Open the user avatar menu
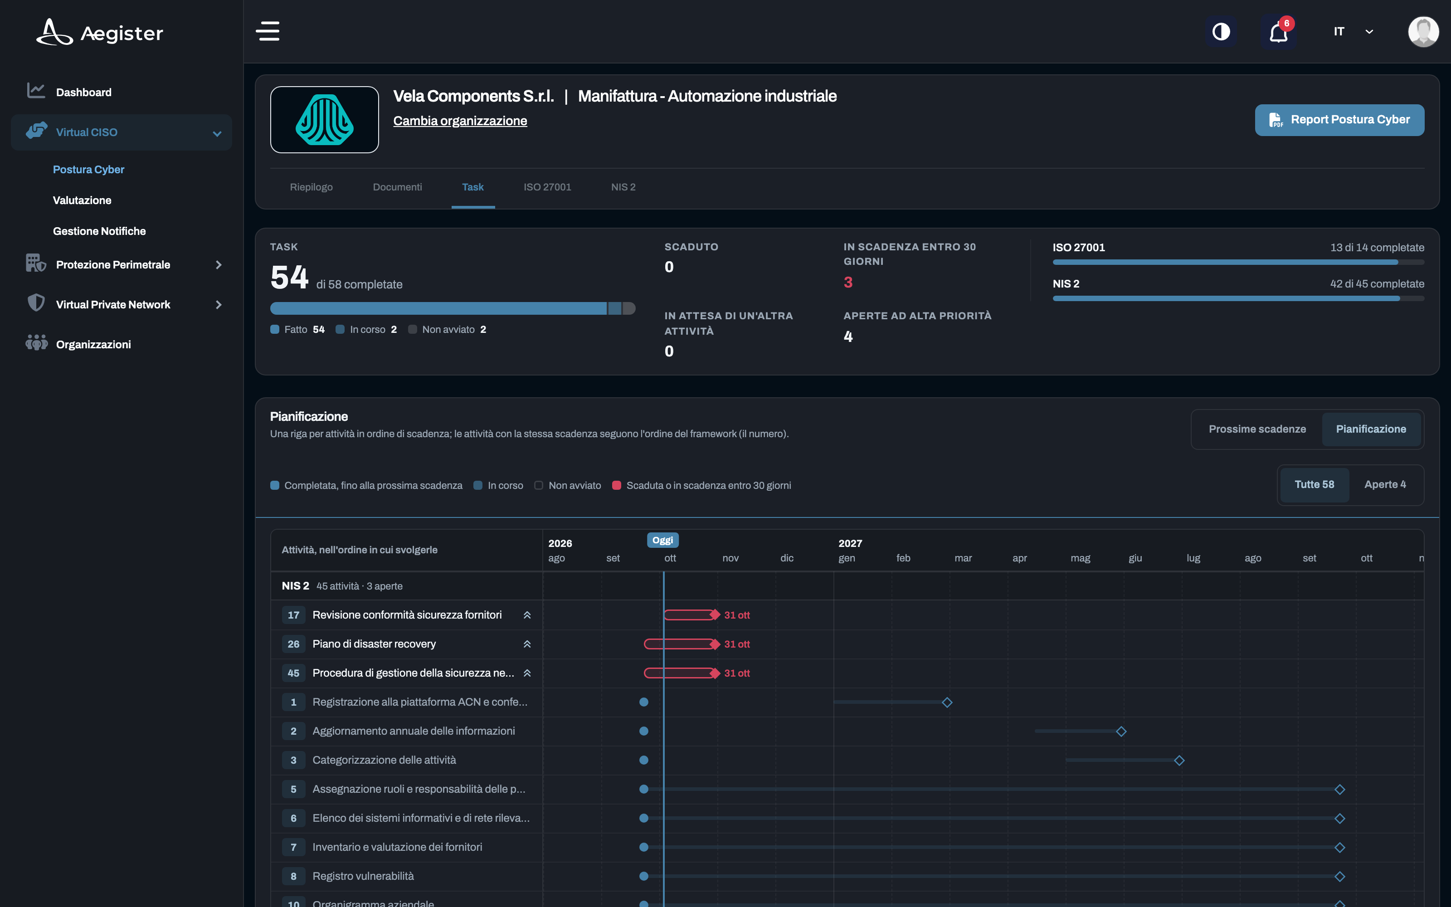Viewport: 1451px width, 907px height. coord(1423,31)
